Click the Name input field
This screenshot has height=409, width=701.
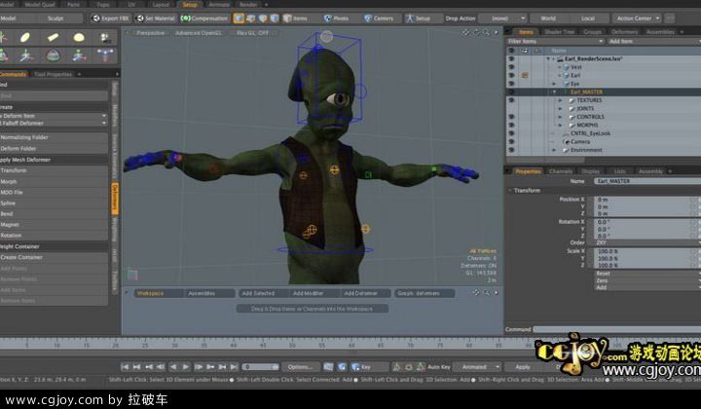[x=647, y=181]
